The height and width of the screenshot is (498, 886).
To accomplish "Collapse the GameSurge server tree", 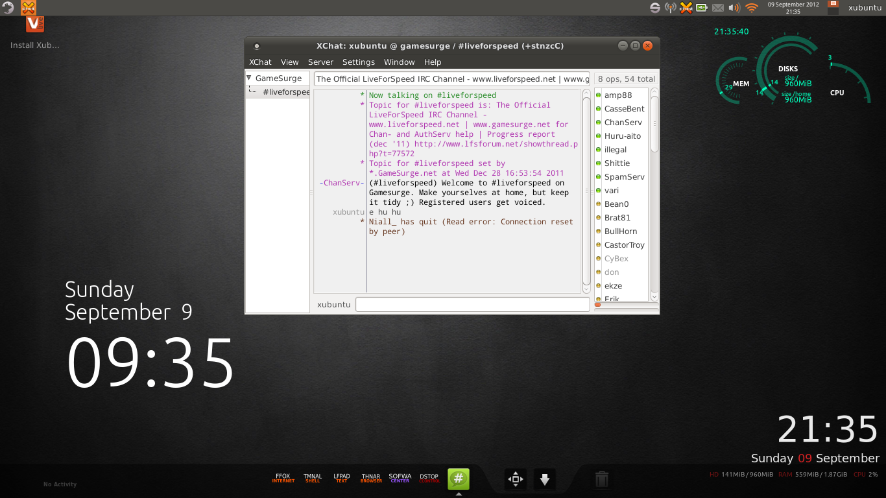I will (249, 78).
